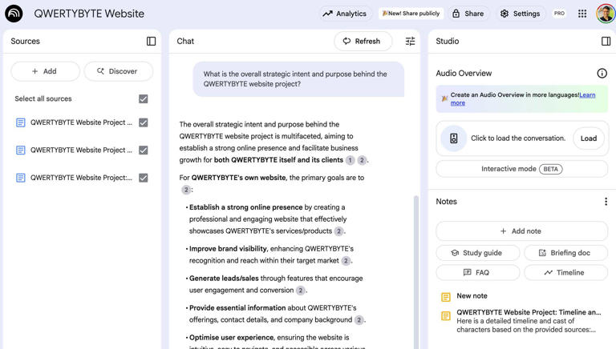Click the Audio Overview info icon
The width and height of the screenshot is (616, 349).
coord(602,73)
